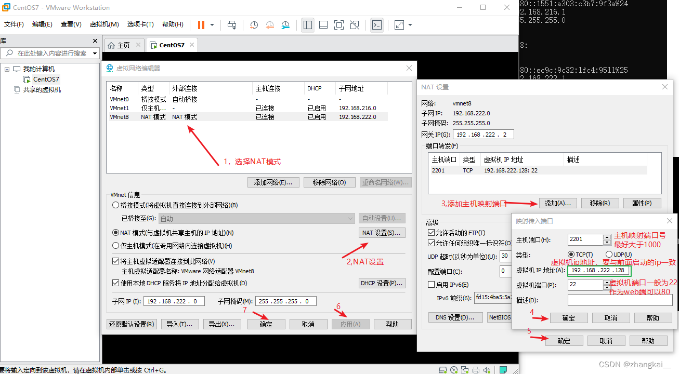Open the 编辑(E) menu
679x374 pixels.
[42, 24]
